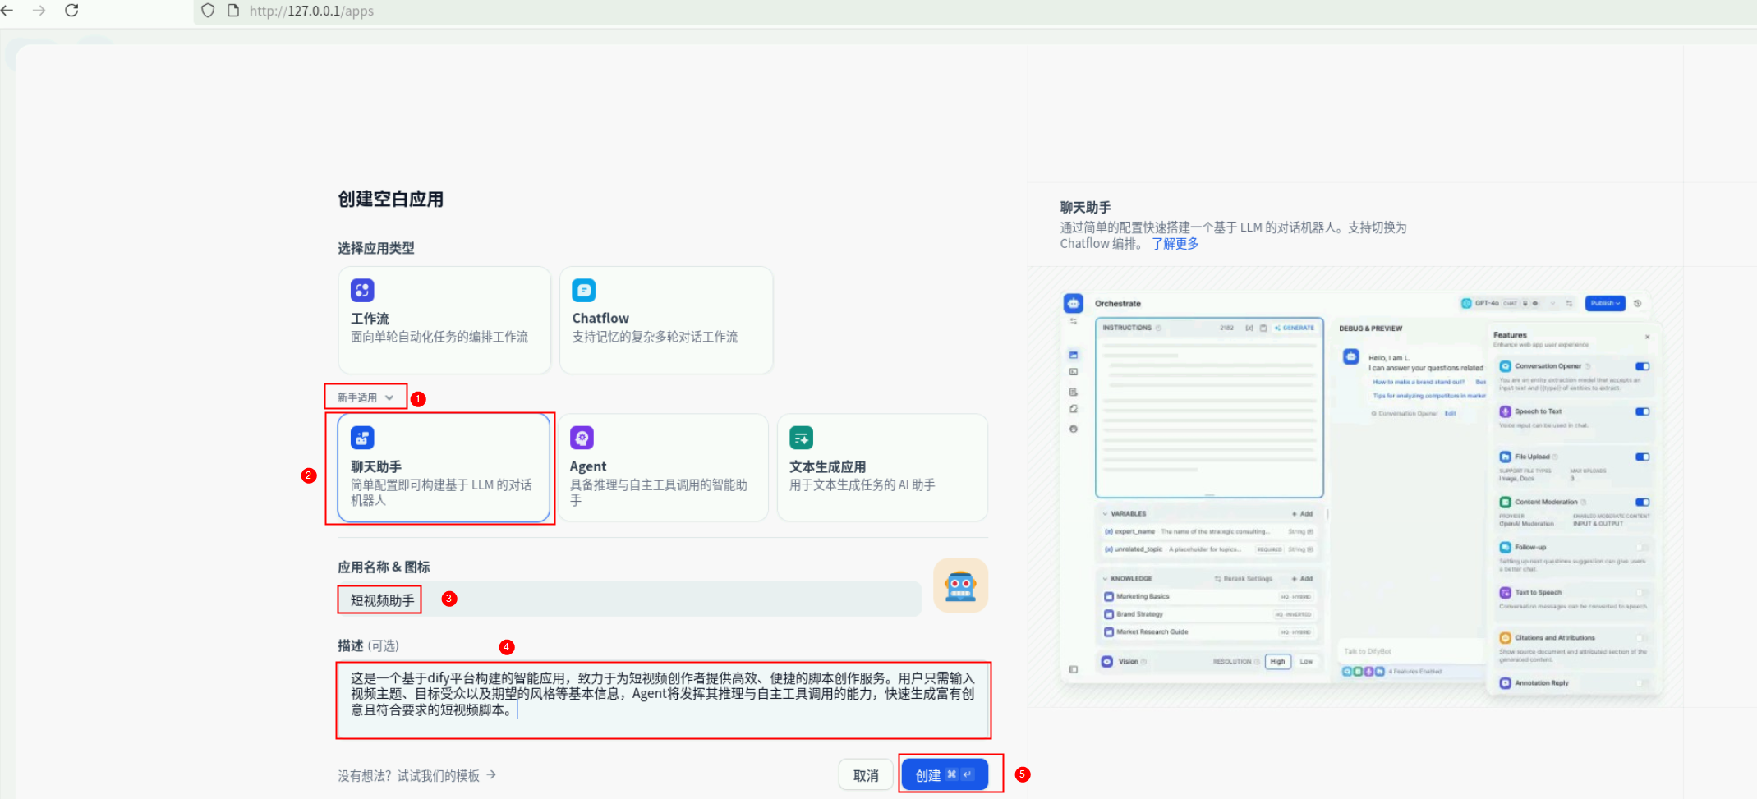The image size is (1757, 799).
Task: Reload the page with the refresh icon
Action: [71, 11]
